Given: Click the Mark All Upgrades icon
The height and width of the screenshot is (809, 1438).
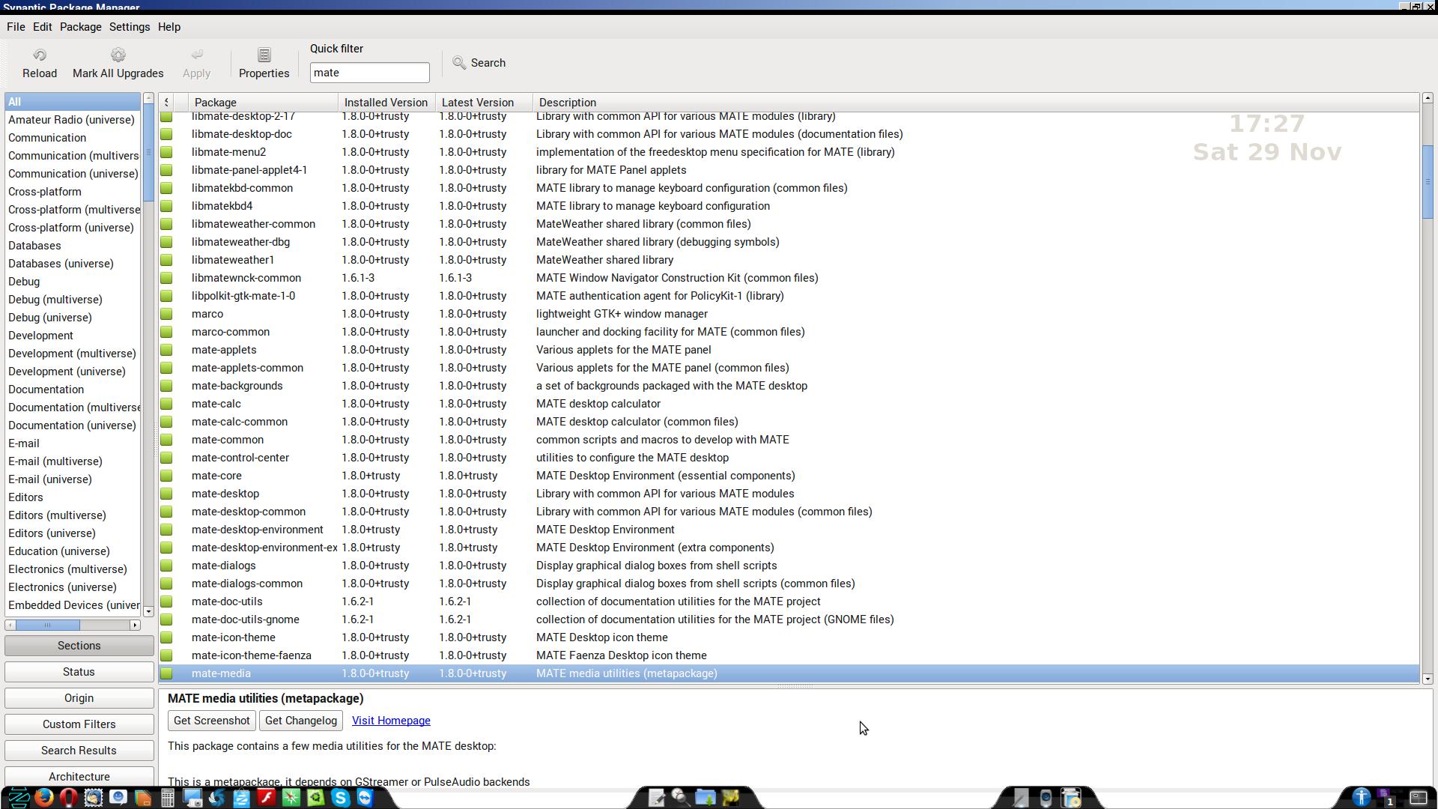Looking at the screenshot, I should pos(118,55).
